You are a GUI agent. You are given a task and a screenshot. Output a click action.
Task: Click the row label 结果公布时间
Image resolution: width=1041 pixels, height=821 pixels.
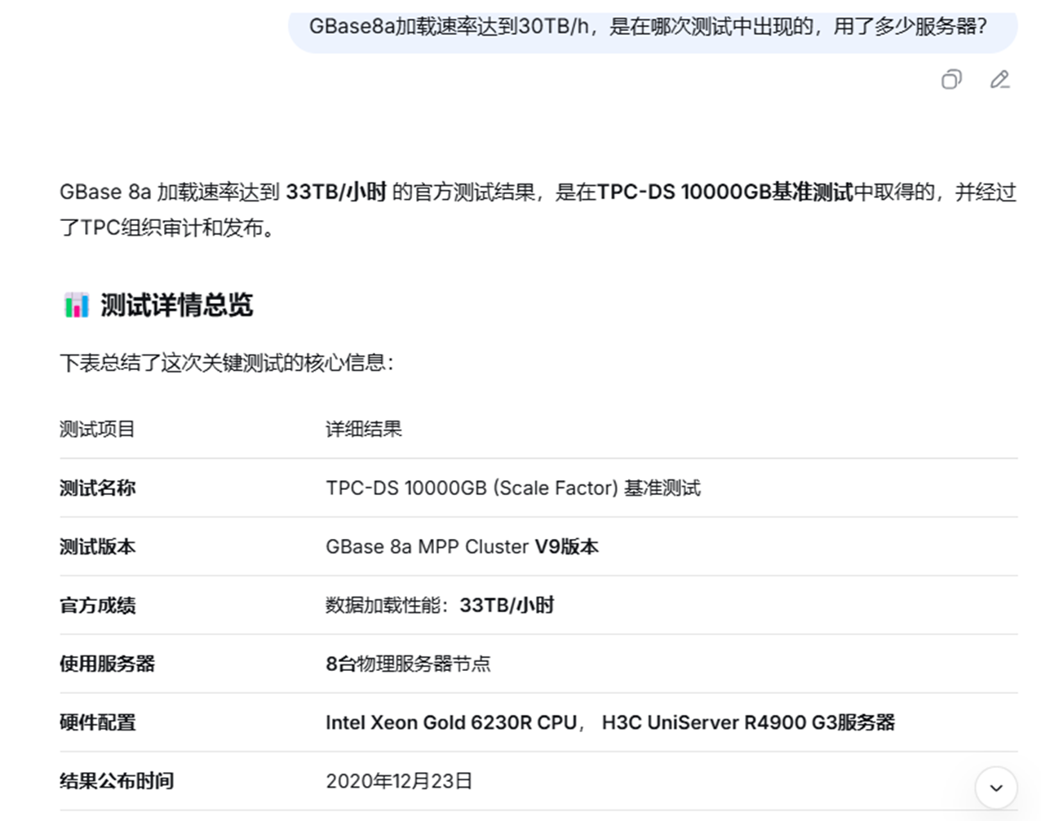117,781
